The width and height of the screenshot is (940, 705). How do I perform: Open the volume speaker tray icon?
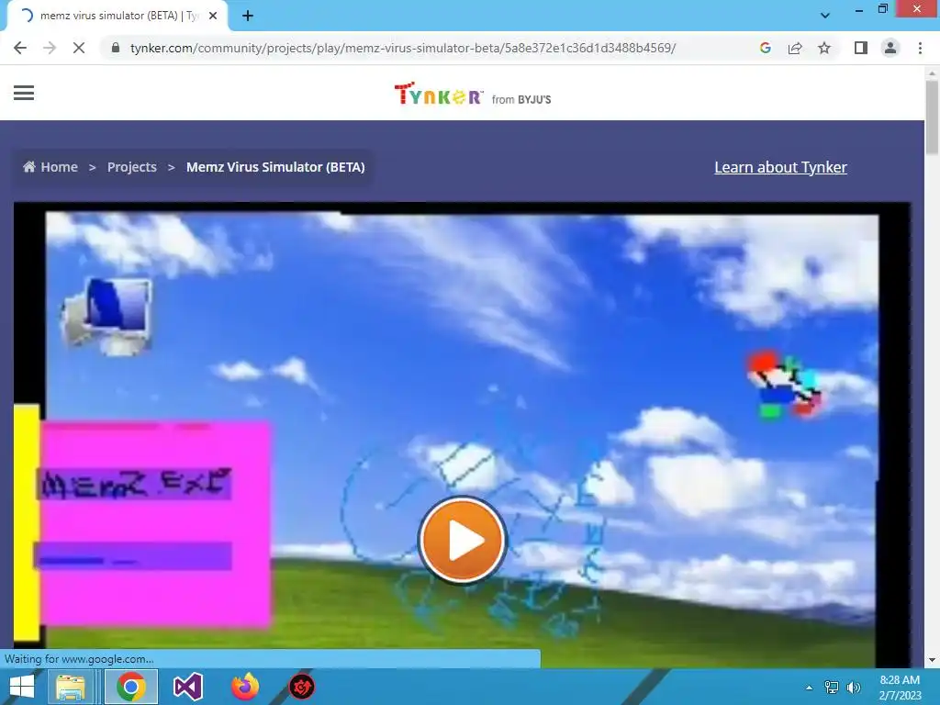[x=854, y=688]
